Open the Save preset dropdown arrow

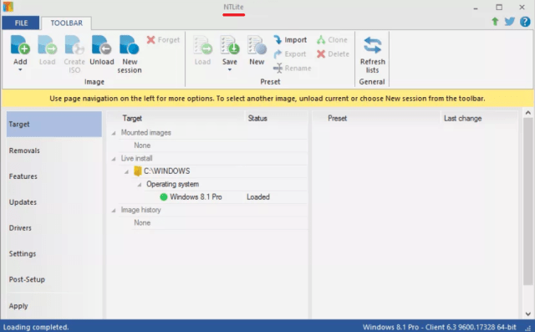(230, 70)
